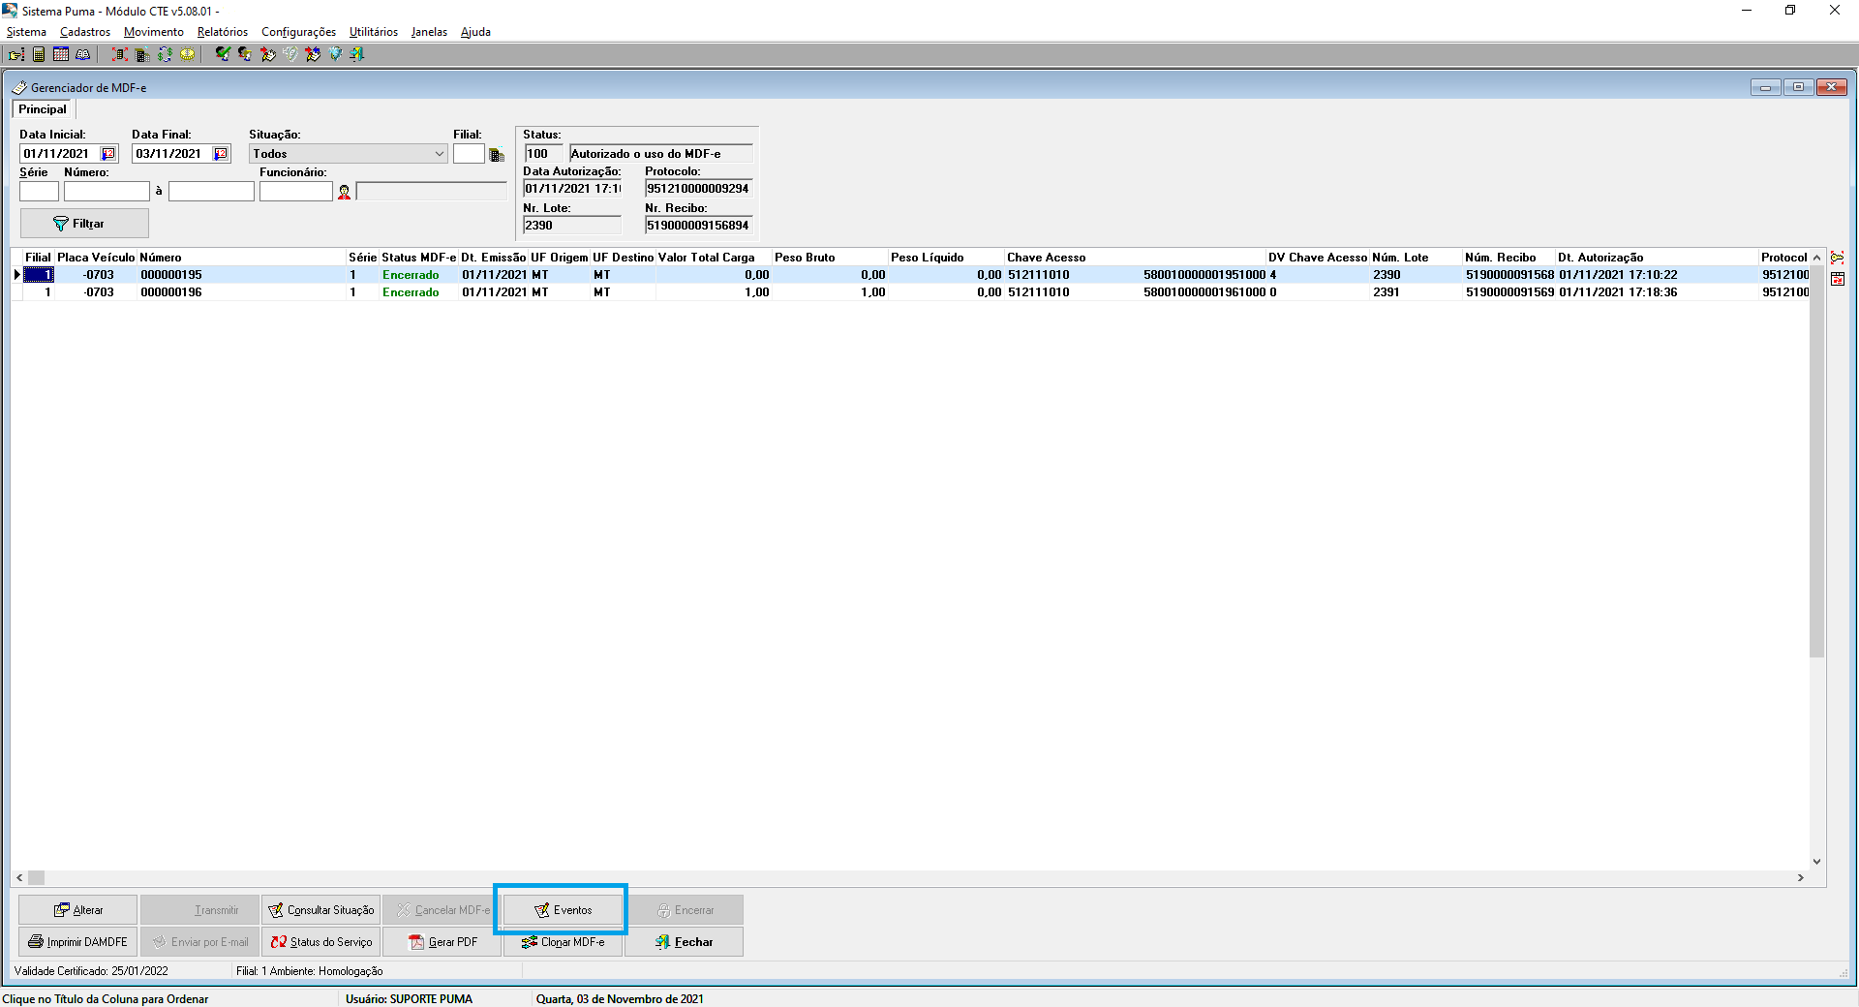
Task: Click the gold coin toolbar icon
Action: 188,54
